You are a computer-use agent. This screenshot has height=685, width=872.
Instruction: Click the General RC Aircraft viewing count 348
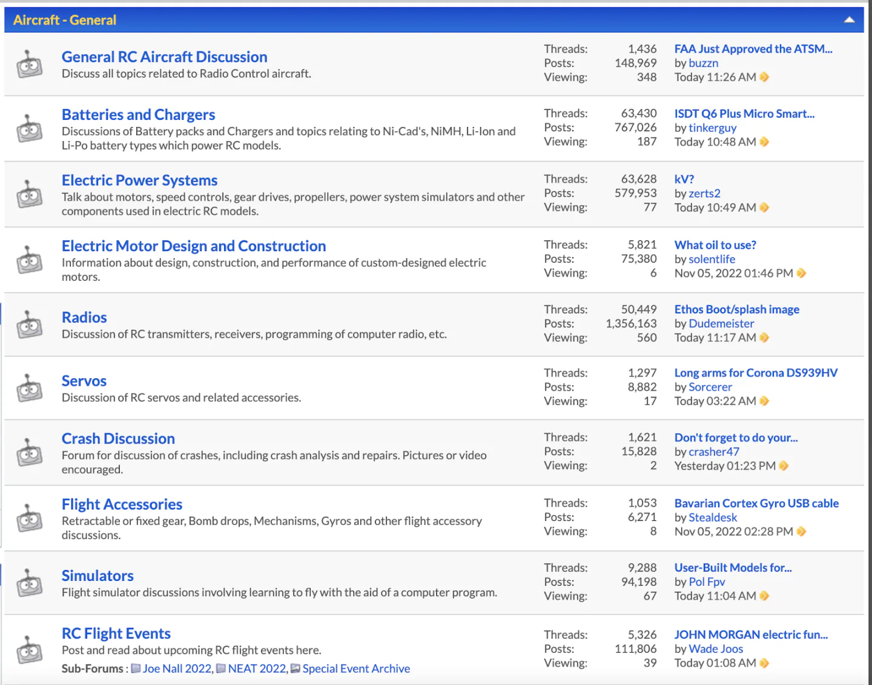(647, 77)
